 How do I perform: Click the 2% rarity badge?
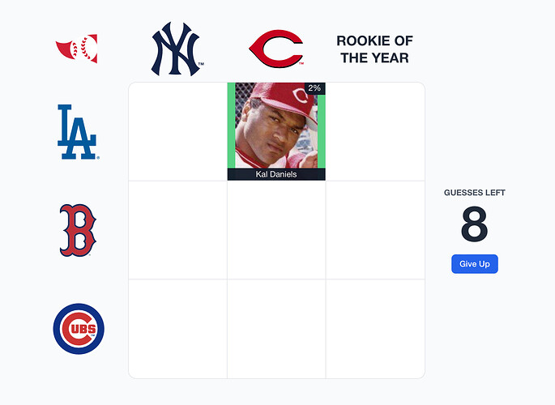pyautogui.click(x=314, y=88)
